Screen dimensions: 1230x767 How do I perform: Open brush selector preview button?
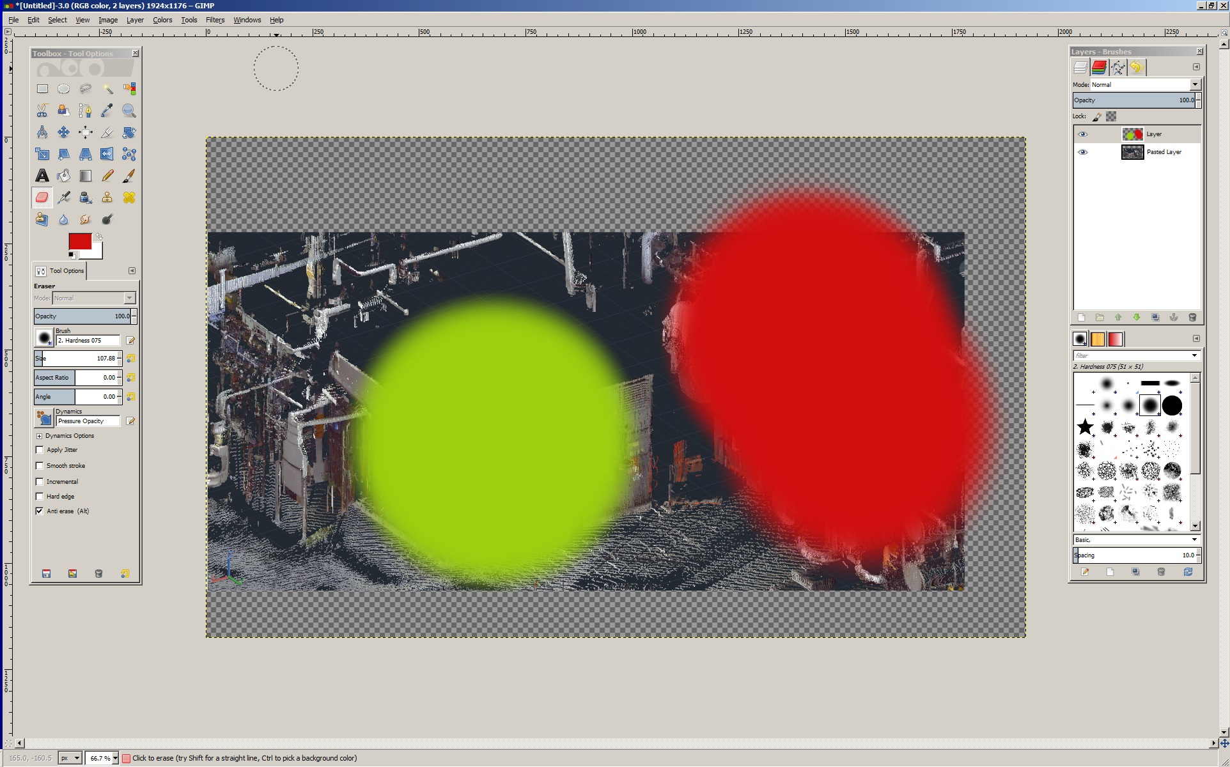tap(44, 337)
